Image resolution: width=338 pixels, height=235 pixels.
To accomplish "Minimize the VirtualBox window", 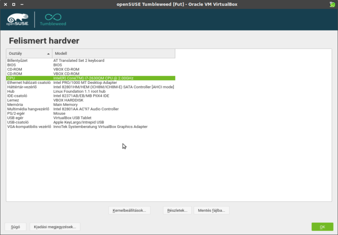I will pyautogui.click(x=22, y=4).
